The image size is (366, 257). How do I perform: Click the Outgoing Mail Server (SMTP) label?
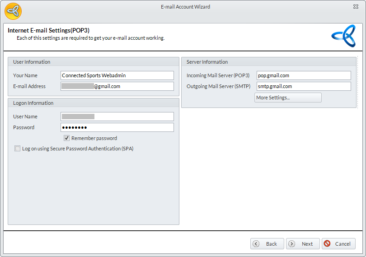(x=218, y=86)
